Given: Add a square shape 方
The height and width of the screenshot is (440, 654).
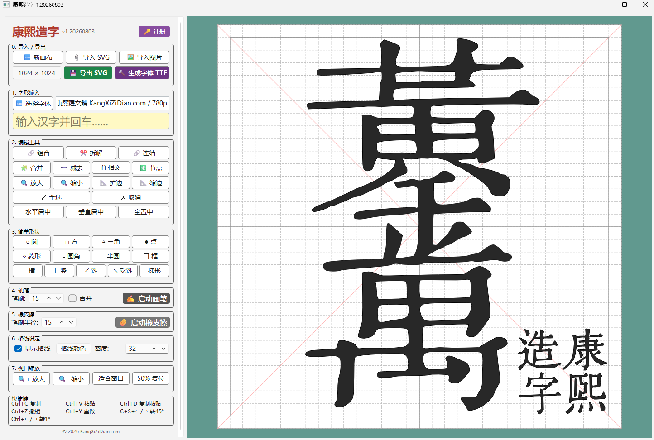Looking at the screenshot, I should pos(72,242).
